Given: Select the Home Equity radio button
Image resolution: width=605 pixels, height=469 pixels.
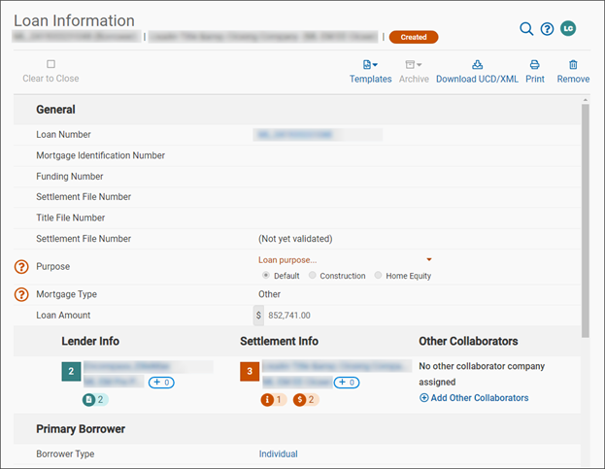Looking at the screenshot, I should click(x=378, y=276).
